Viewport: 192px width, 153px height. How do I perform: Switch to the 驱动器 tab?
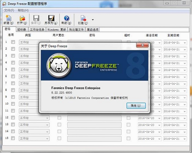tap(22, 30)
